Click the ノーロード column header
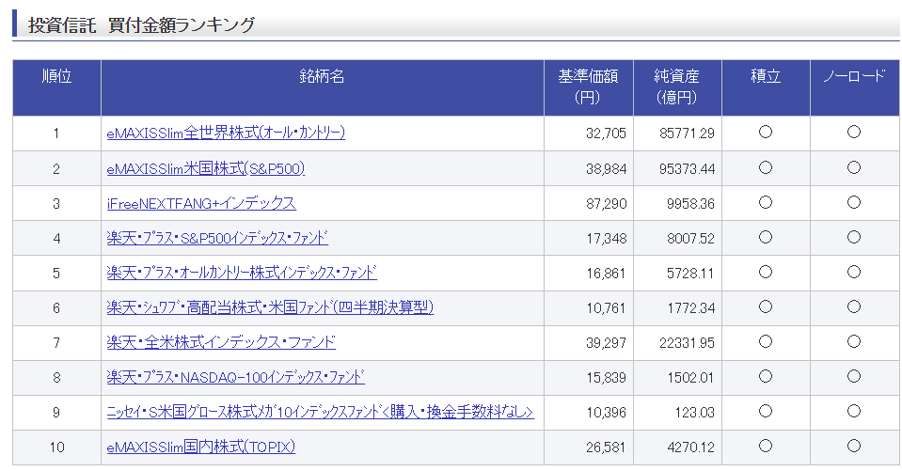Image resolution: width=902 pixels, height=471 pixels. tap(854, 77)
